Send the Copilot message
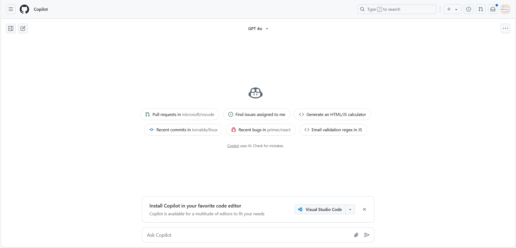The height and width of the screenshot is (248, 516). click(367, 235)
